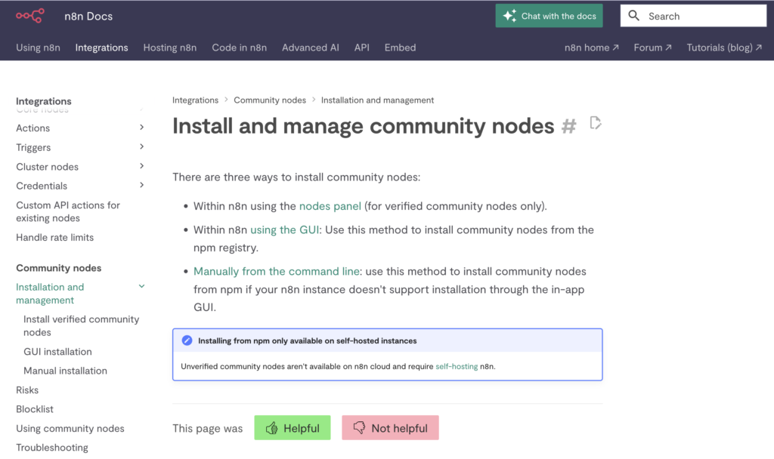This screenshot has width=774, height=459.
Task: Expand the Triggers sidebar section
Action: [141, 147]
